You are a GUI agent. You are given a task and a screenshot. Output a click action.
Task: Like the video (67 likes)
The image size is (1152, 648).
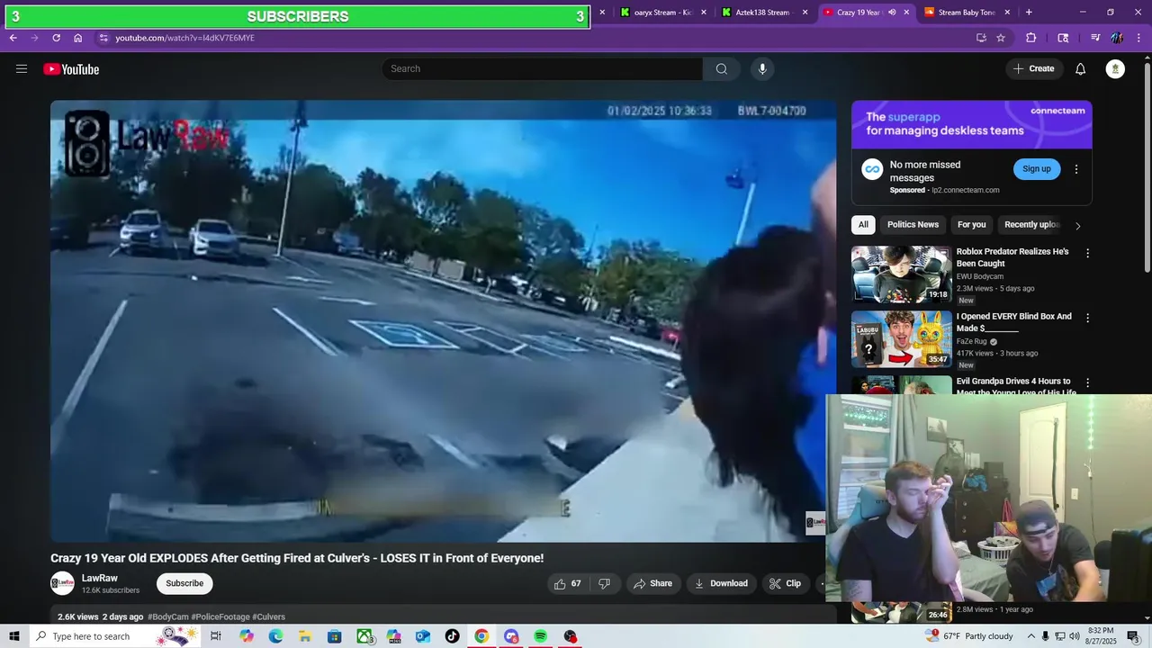coord(568,583)
